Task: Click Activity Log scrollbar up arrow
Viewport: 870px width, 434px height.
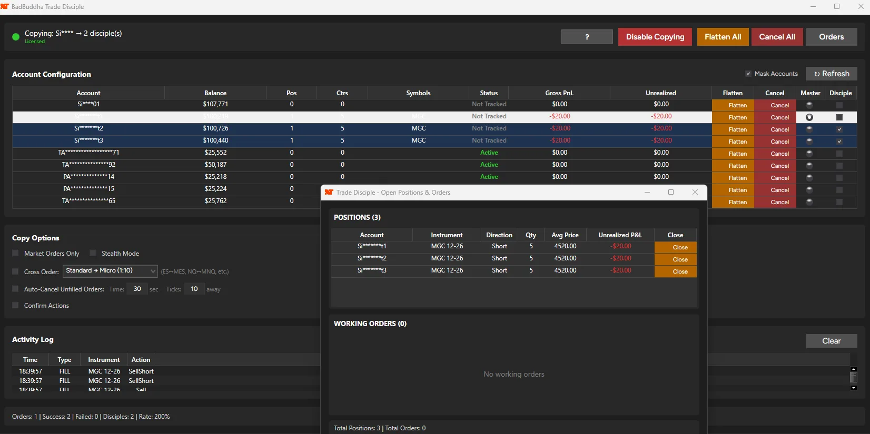Action: point(854,369)
